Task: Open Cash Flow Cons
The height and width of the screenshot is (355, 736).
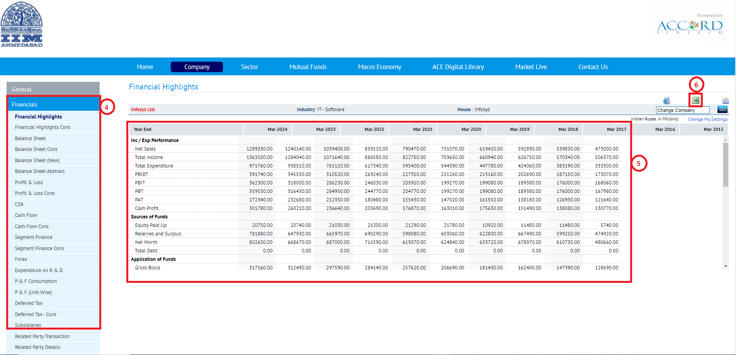Action: click(x=32, y=227)
